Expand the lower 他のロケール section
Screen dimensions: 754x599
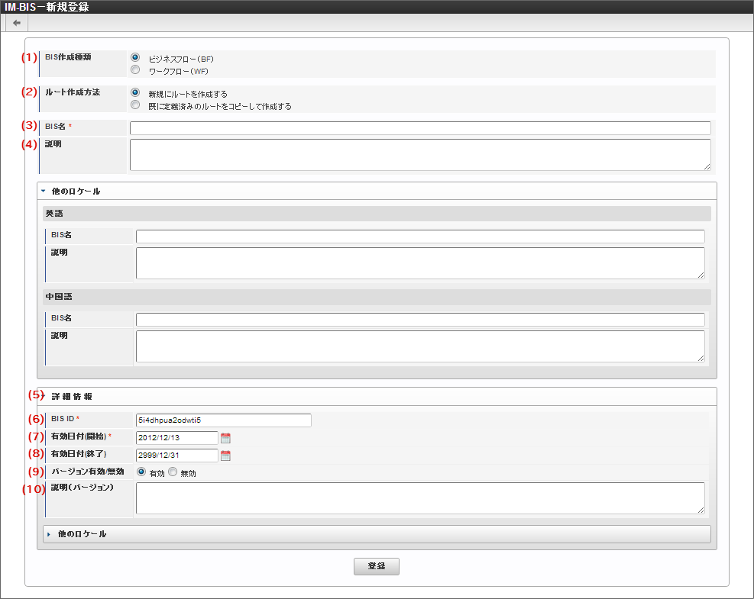377,534
